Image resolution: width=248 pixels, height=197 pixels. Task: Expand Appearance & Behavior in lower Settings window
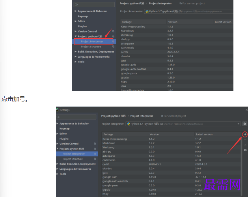[x=57, y=124]
